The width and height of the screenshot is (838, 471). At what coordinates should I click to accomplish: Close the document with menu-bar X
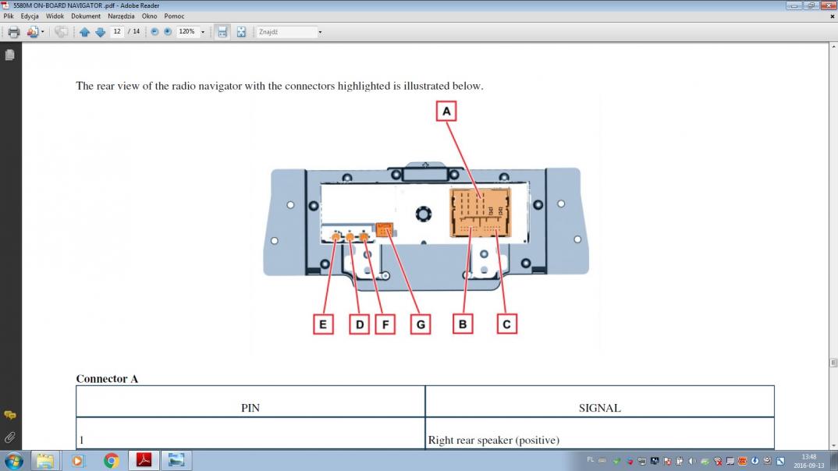[832, 16]
